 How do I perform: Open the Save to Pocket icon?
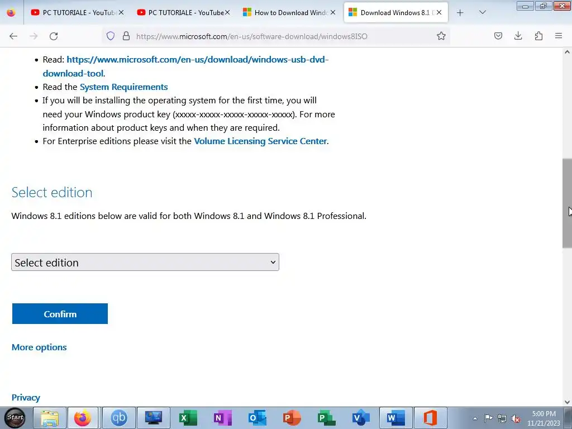[x=498, y=36]
